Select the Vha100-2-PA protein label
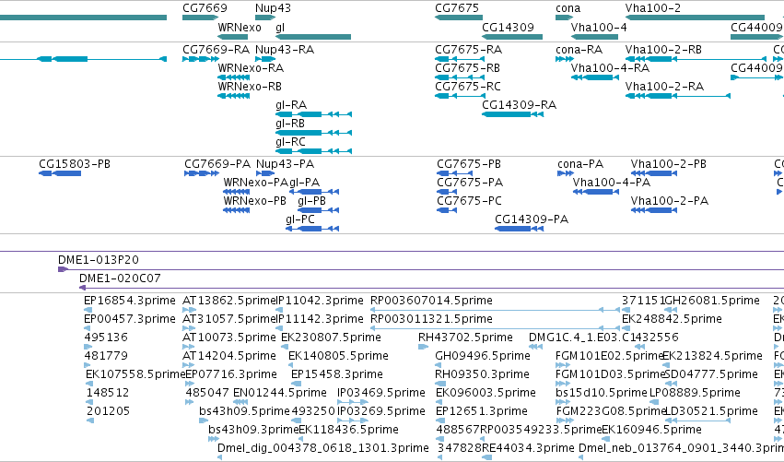The image size is (784, 462). (670, 201)
